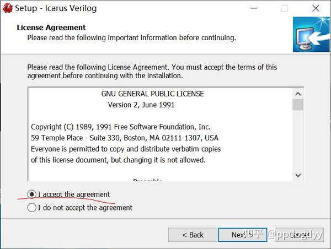Click the "59 Temple Place" address line

[x=124, y=138]
